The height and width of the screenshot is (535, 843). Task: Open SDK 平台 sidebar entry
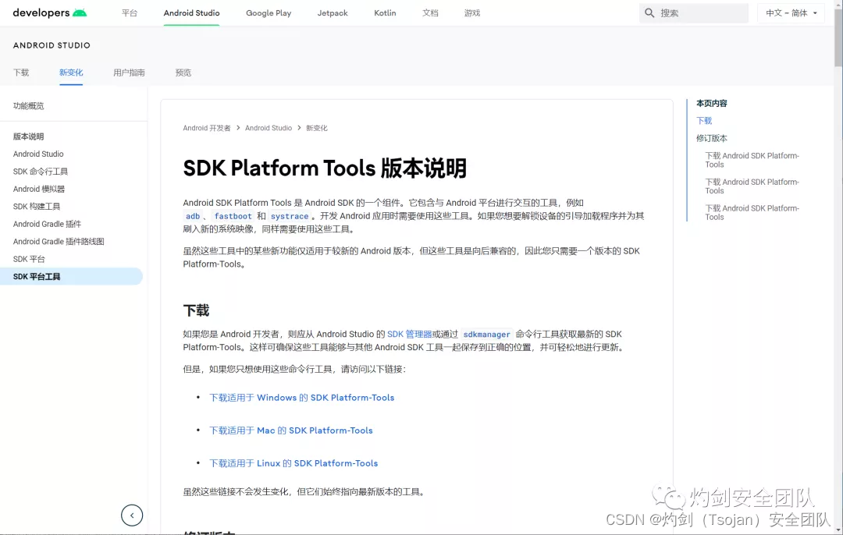tap(29, 259)
